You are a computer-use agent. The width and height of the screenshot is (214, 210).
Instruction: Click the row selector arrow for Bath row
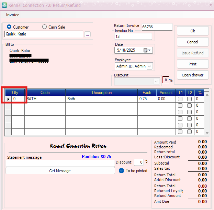click(8, 99)
